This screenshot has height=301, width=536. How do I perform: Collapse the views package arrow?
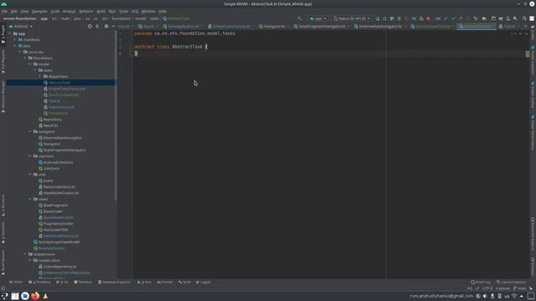pyautogui.click(x=30, y=199)
